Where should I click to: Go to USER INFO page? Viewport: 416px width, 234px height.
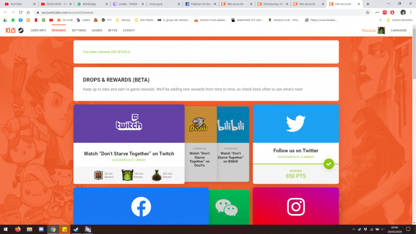[38, 30]
